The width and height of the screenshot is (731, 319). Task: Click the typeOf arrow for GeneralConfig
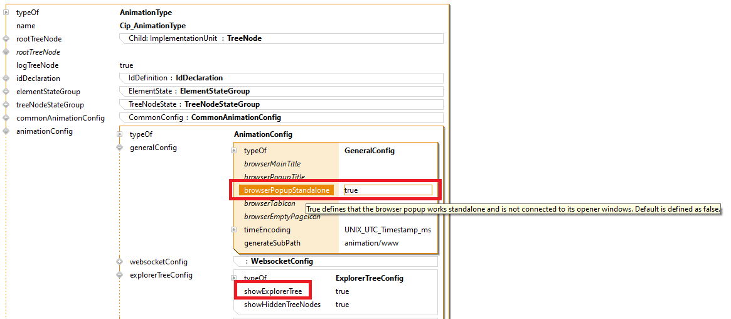coord(234,151)
